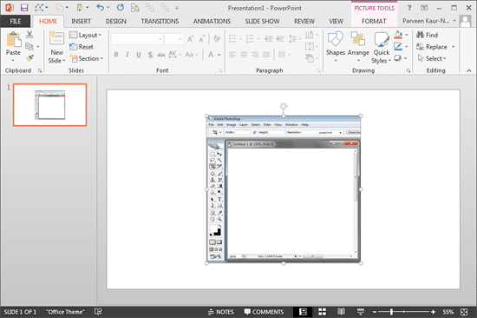
Task: Click the zoom out minus button
Action: [x=375, y=312]
